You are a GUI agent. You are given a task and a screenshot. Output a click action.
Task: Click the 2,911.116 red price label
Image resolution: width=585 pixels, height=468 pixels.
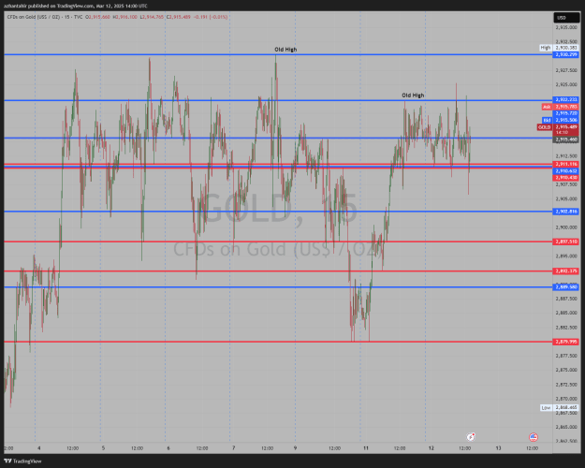click(566, 164)
